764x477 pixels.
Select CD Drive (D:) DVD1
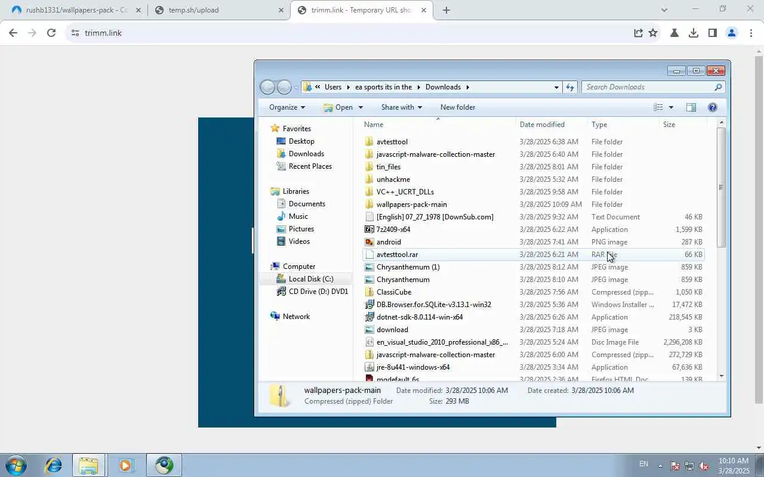(318, 292)
